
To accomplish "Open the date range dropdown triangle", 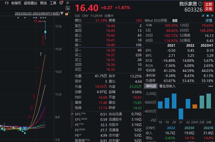I will pos(62,14).
